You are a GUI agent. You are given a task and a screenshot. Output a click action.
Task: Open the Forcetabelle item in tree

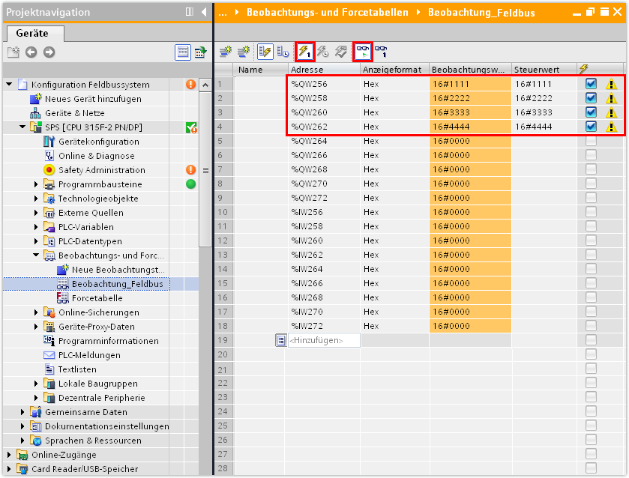pyautogui.click(x=97, y=298)
